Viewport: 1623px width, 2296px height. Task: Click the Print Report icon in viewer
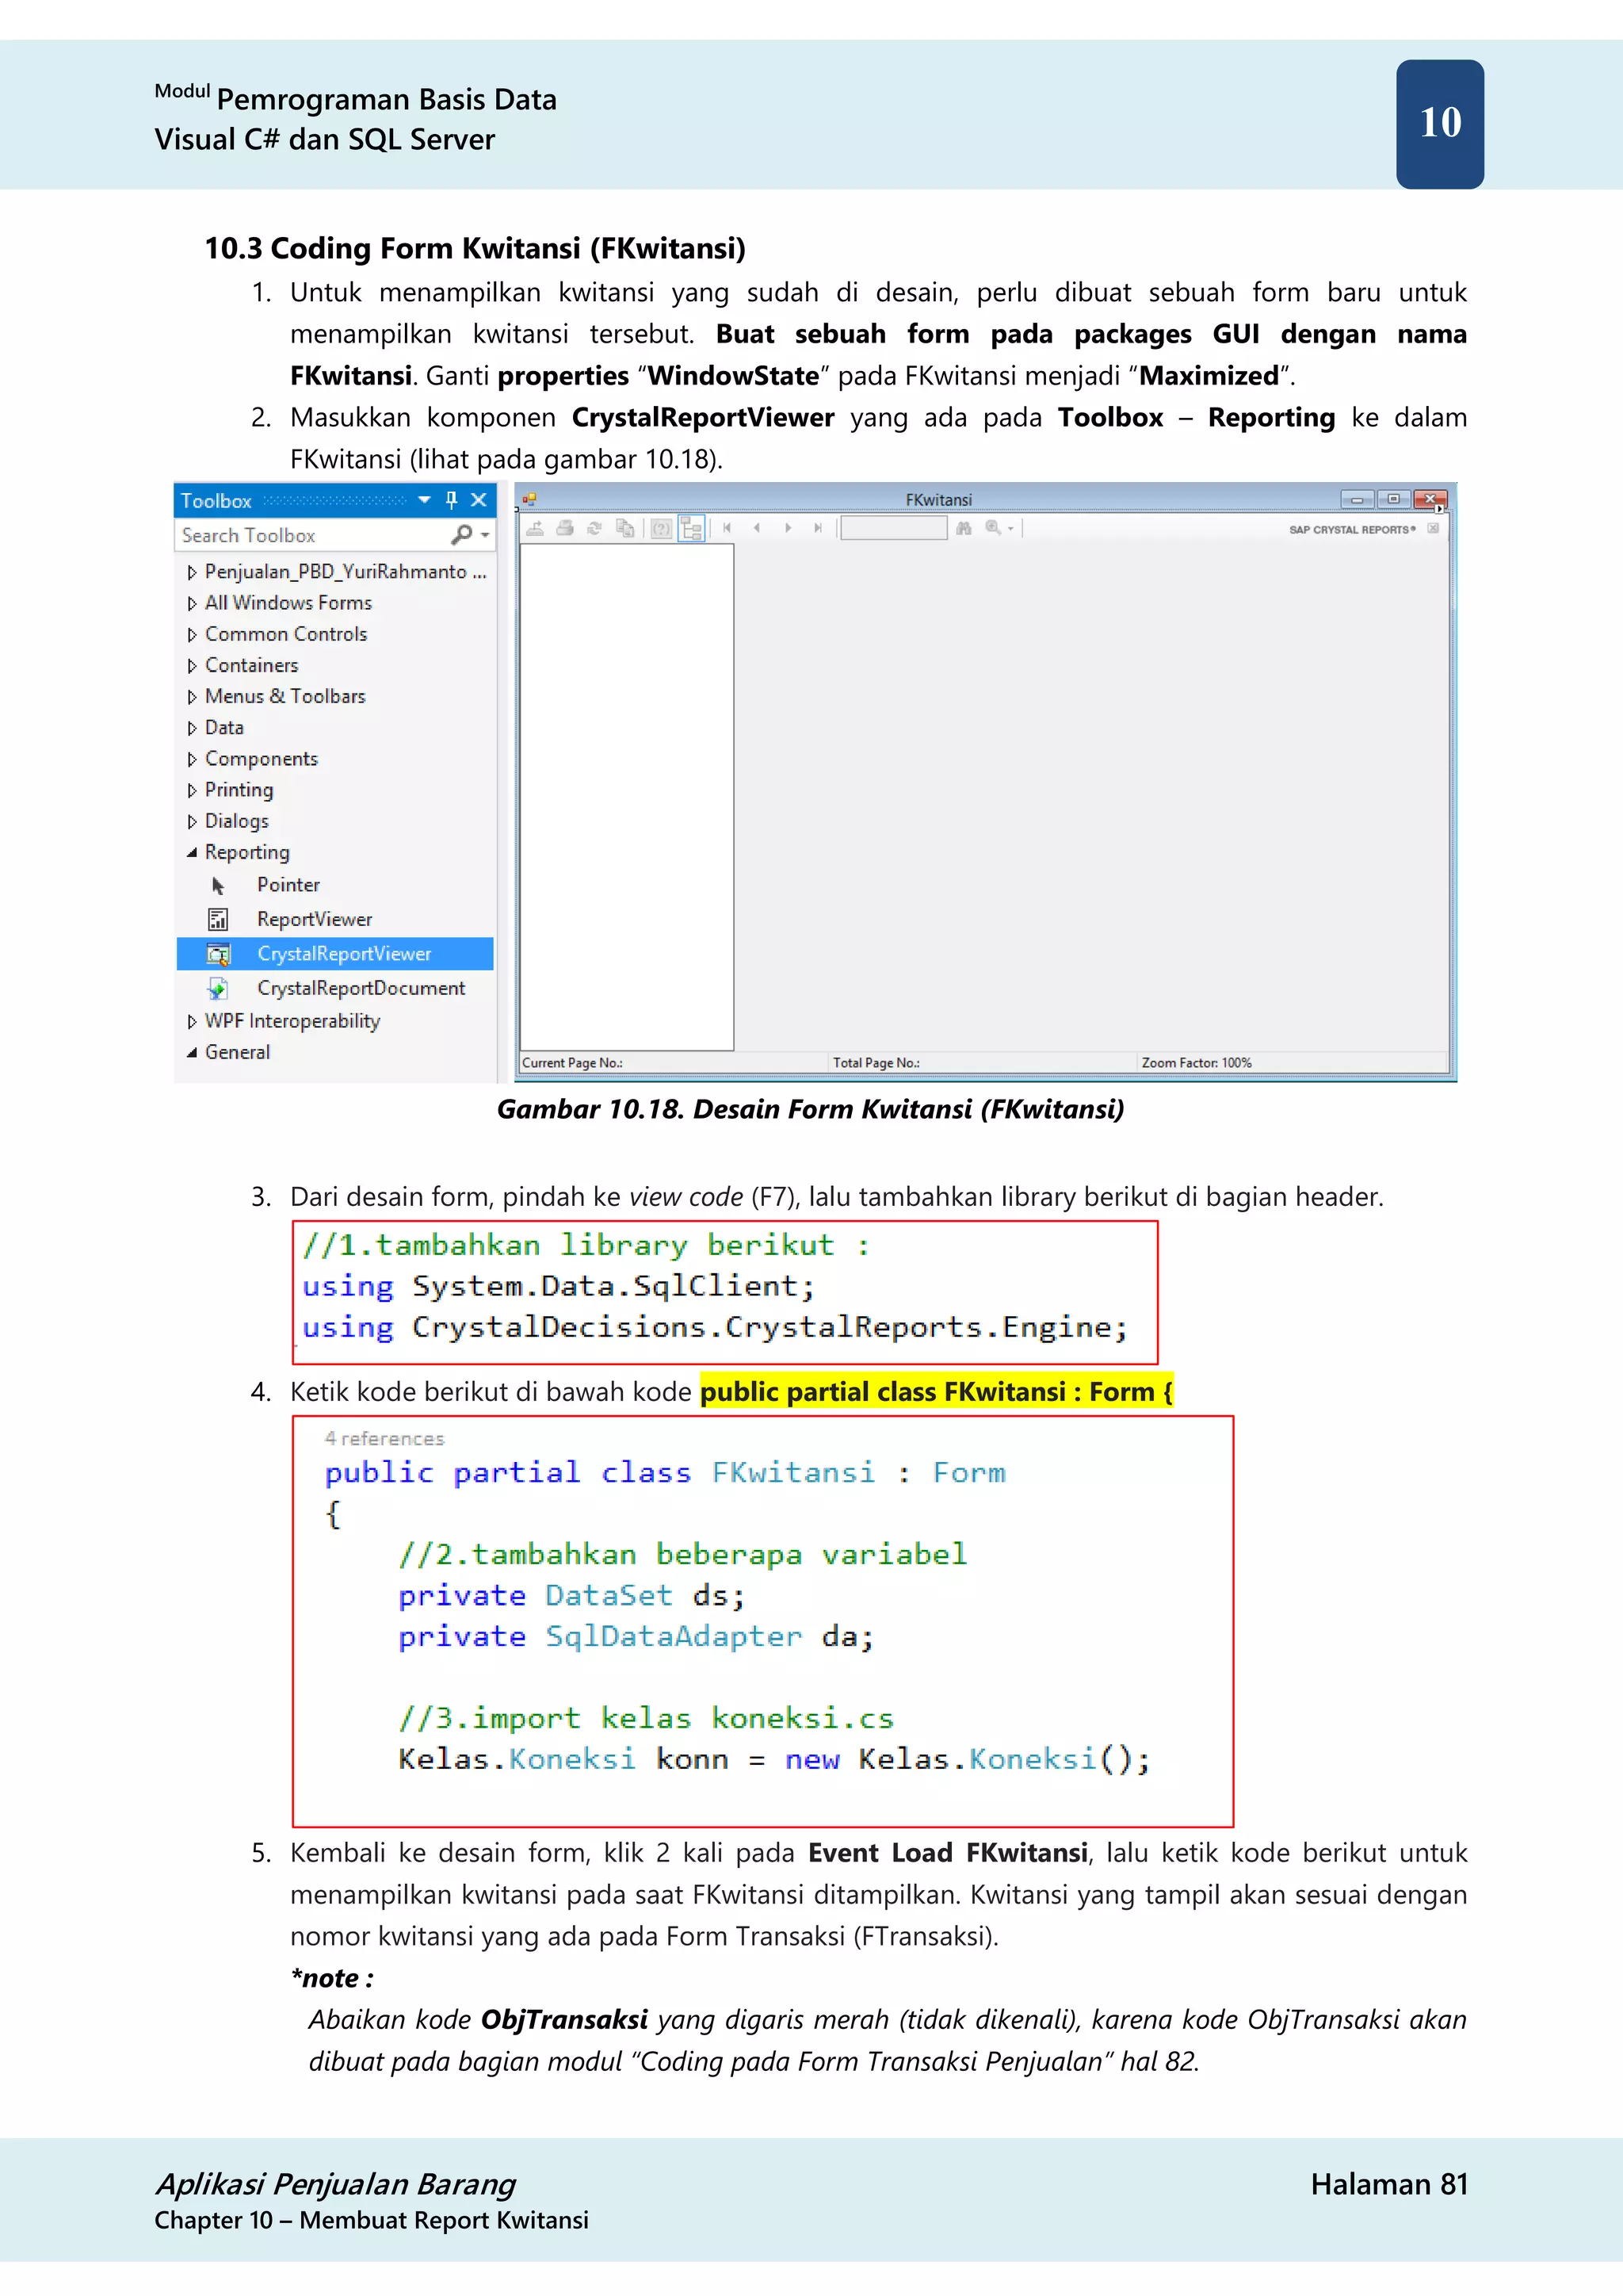click(565, 528)
